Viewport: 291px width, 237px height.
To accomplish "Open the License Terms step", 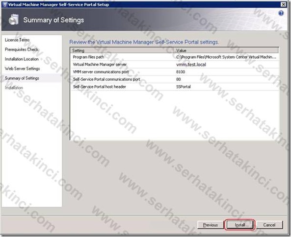I will [17, 40].
